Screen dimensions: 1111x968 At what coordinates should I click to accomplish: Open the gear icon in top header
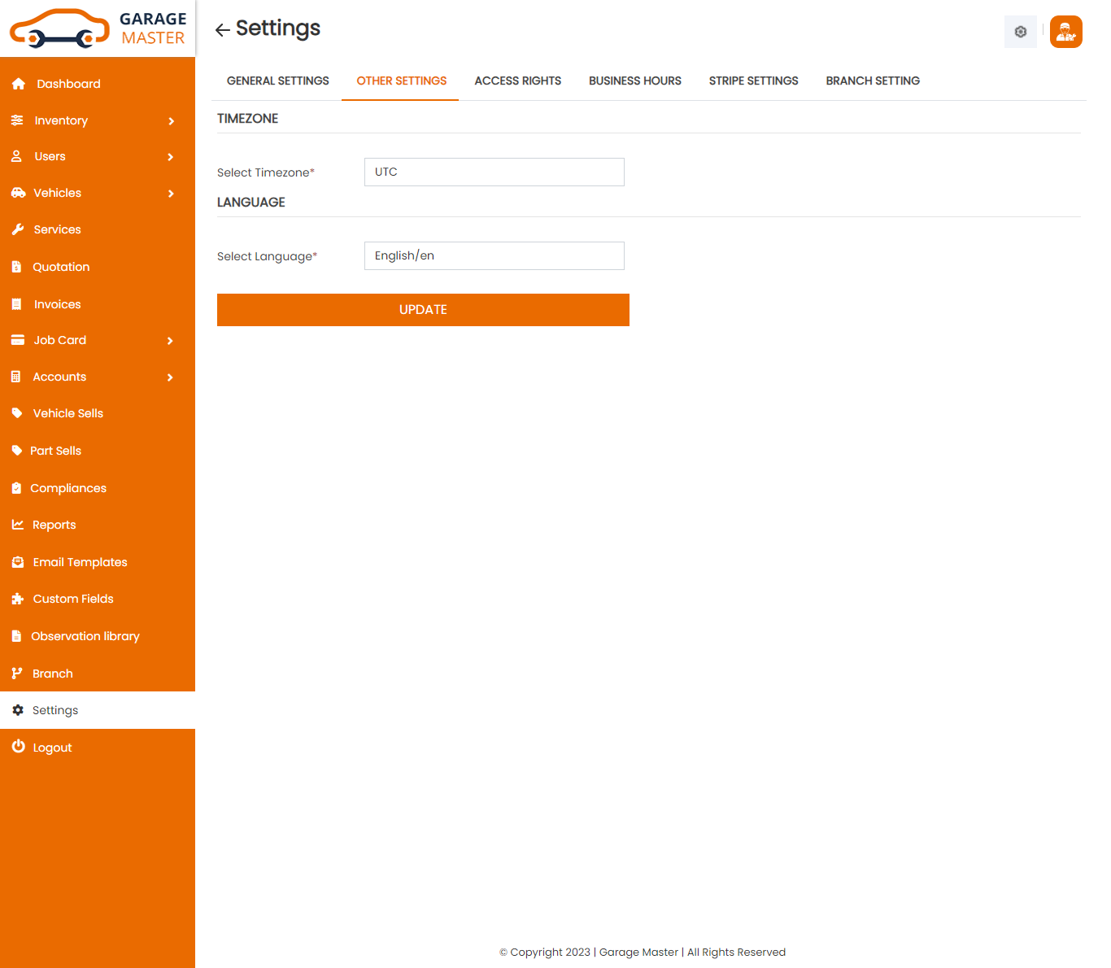(1020, 32)
